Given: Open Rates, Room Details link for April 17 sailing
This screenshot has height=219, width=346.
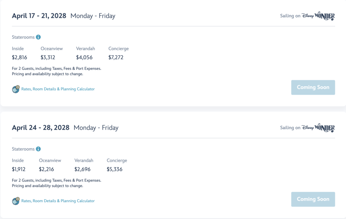Looking at the screenshot, I should click(x=58, y=89).
